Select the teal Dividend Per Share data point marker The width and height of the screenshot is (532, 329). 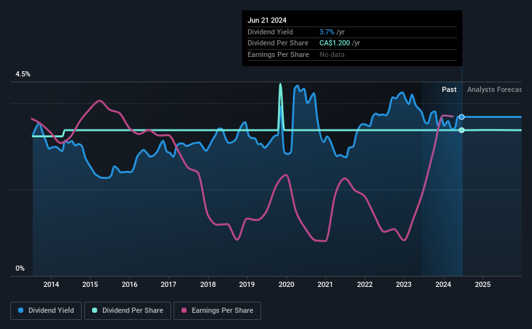(462, 130)
